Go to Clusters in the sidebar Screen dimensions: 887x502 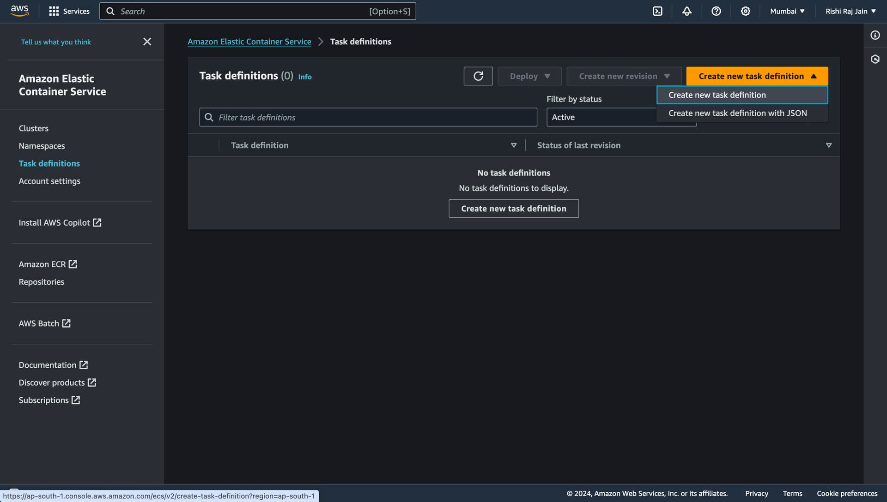(33, 128)
